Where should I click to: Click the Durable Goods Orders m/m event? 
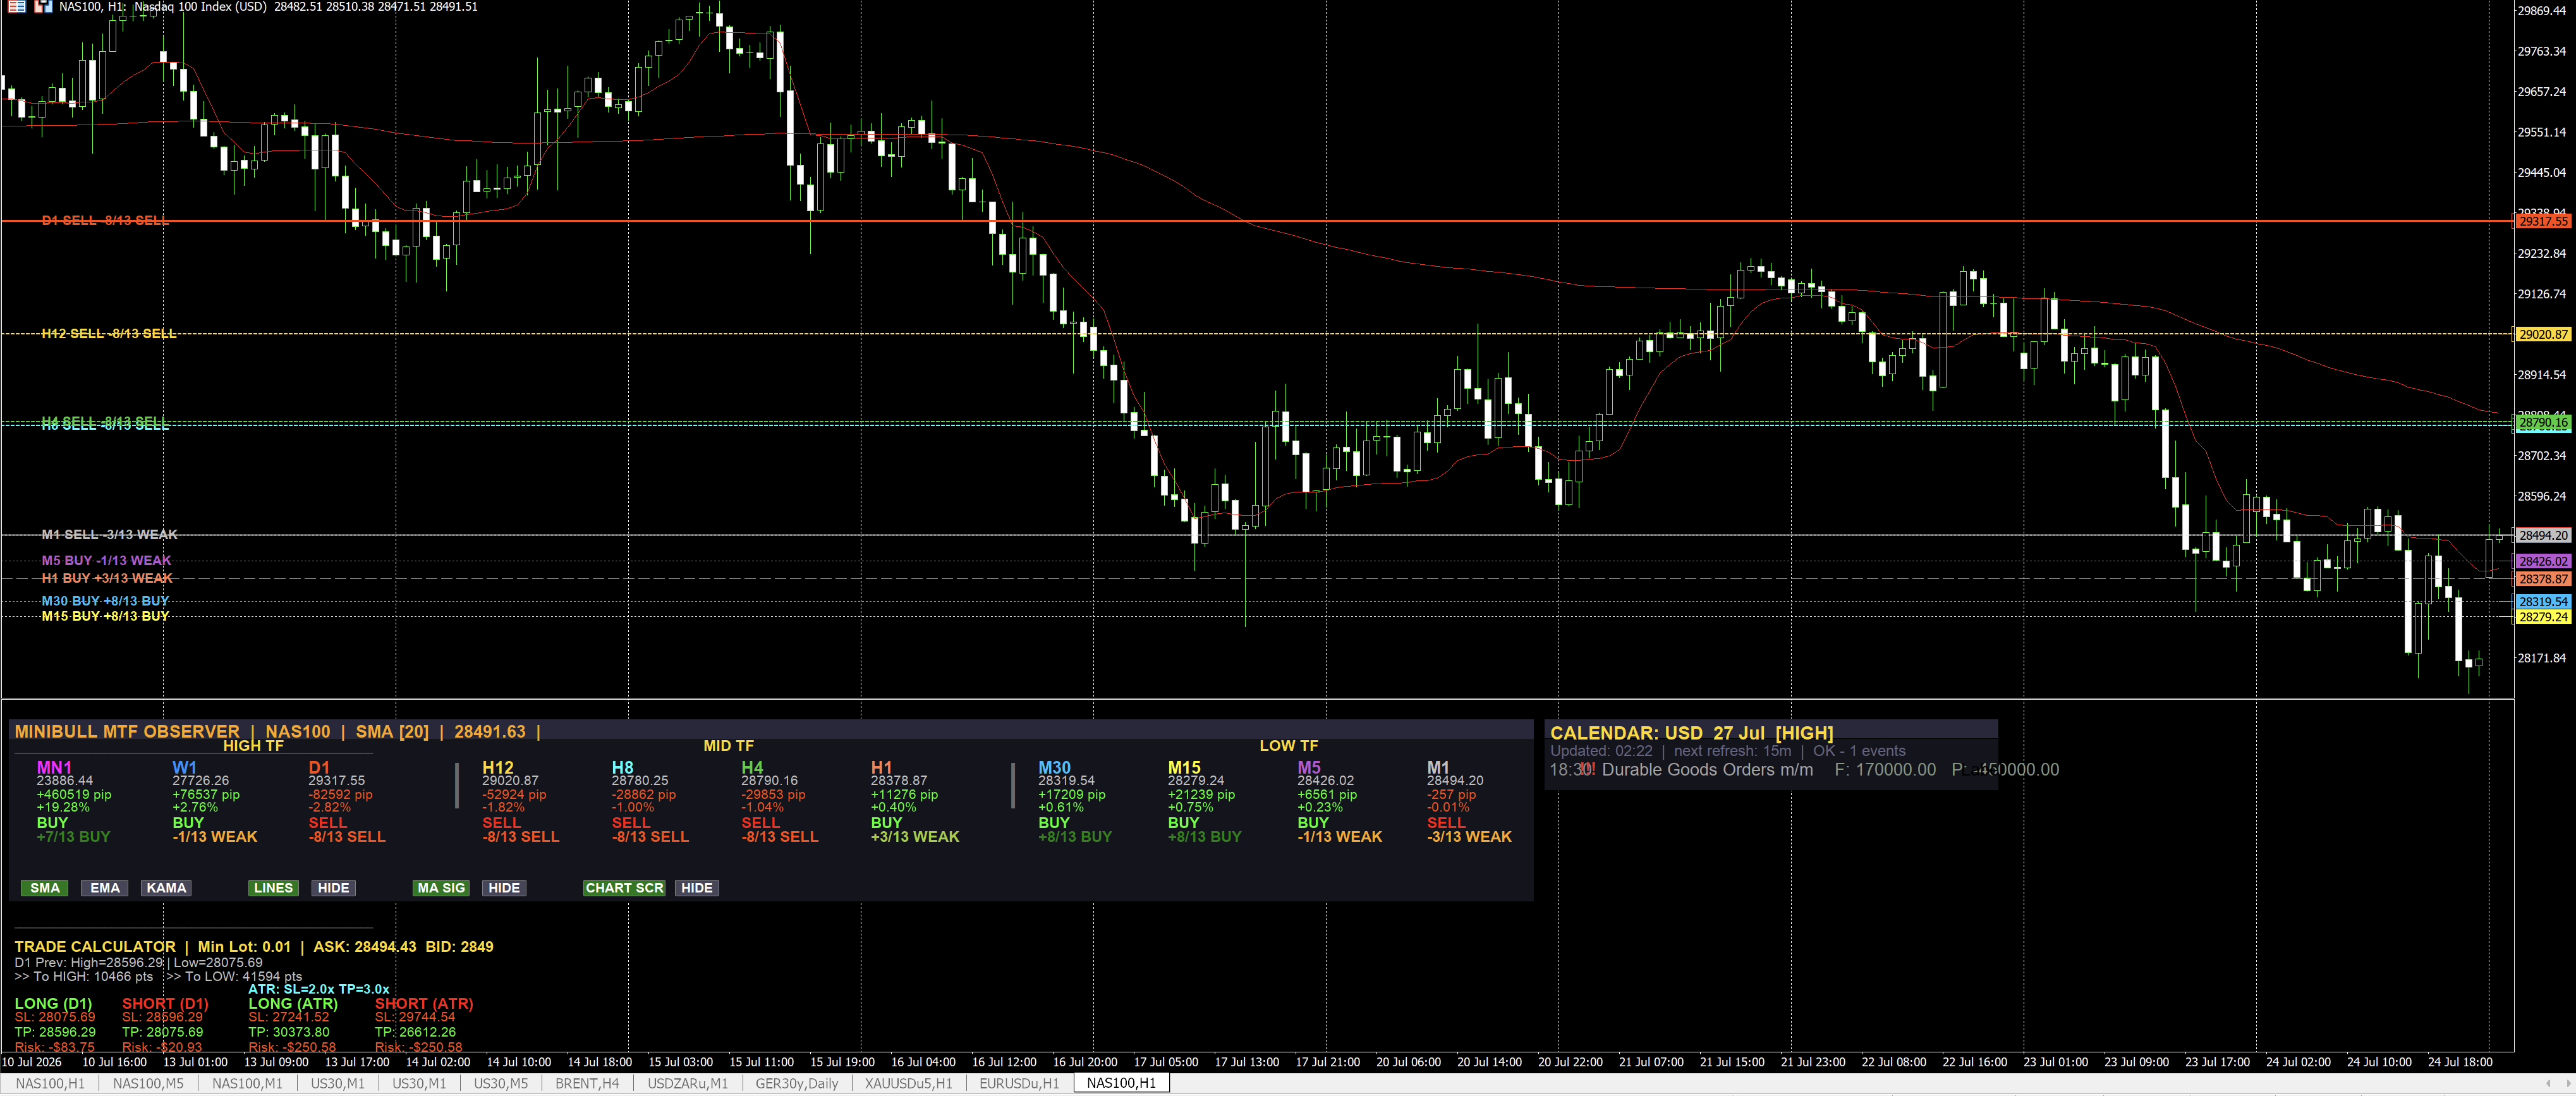(1707, 769)
